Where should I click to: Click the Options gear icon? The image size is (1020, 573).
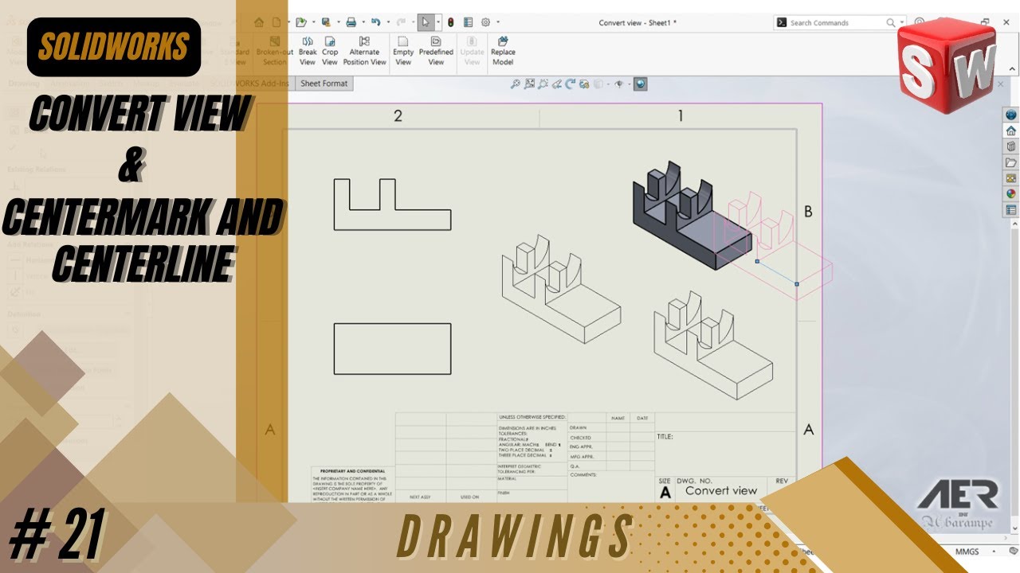click(x=485, y=22)
